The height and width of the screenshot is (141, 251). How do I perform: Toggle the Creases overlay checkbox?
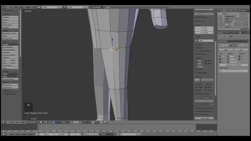pos(196,67)
